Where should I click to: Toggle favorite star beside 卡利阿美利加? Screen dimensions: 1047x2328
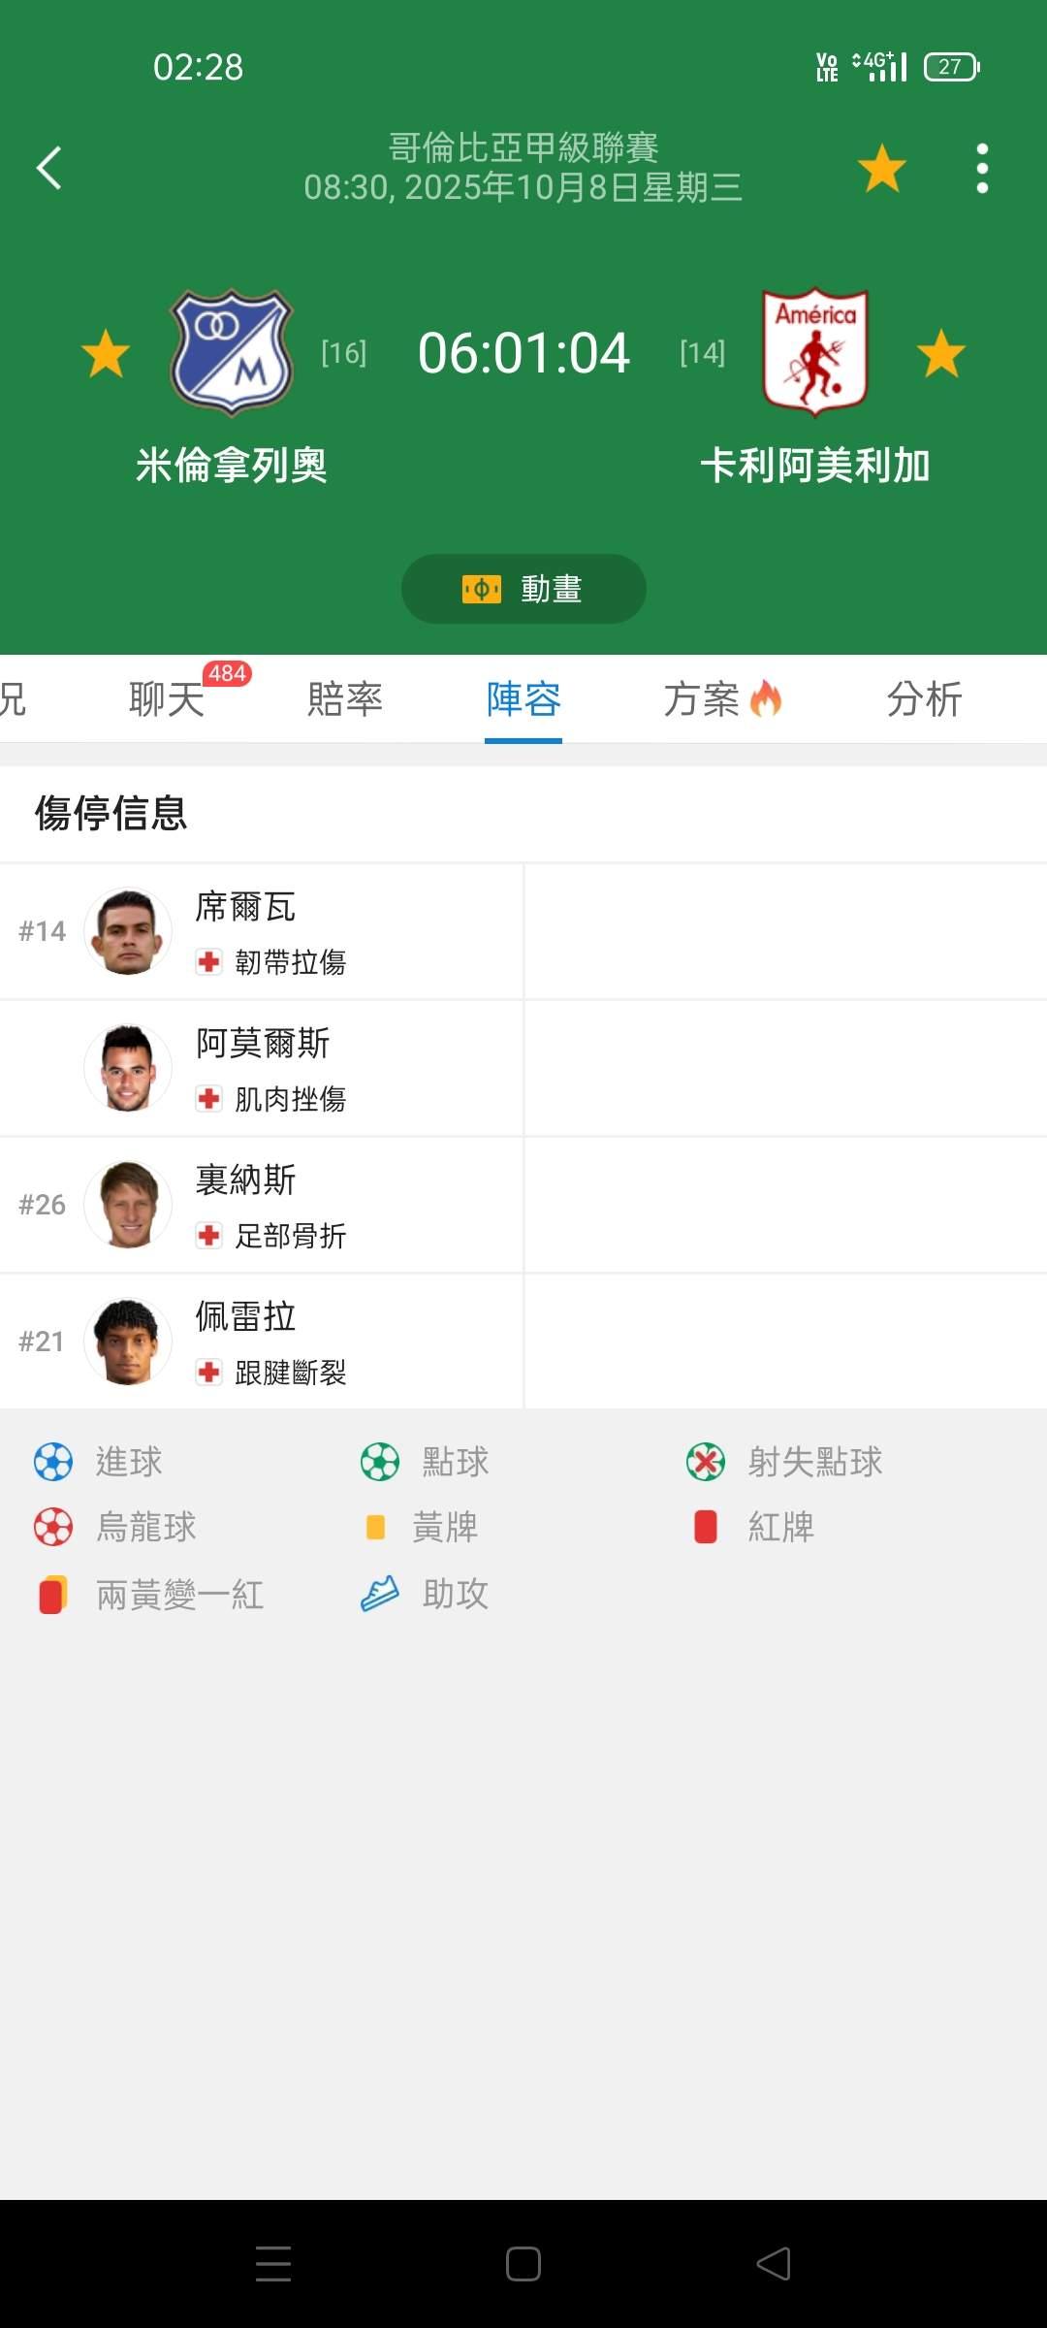[x=940, y=353]
